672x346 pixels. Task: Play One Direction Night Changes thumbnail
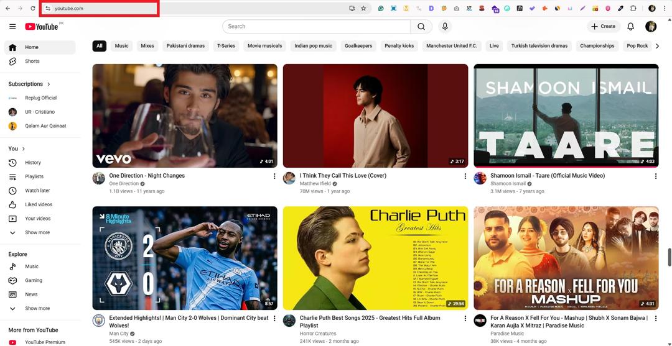click(x=185, y=116)
